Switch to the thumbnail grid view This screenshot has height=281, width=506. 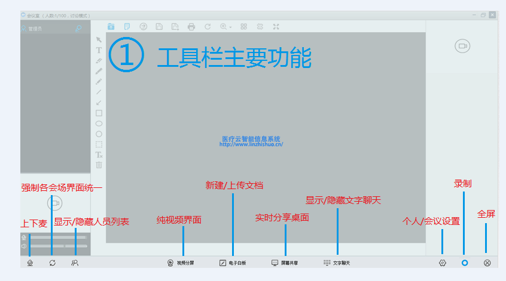[x=243, y=27]
